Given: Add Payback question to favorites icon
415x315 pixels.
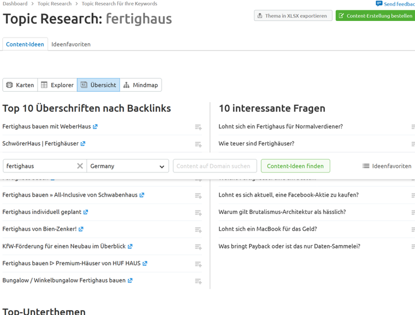Looking at the screenshot, I should coord(413,247).
